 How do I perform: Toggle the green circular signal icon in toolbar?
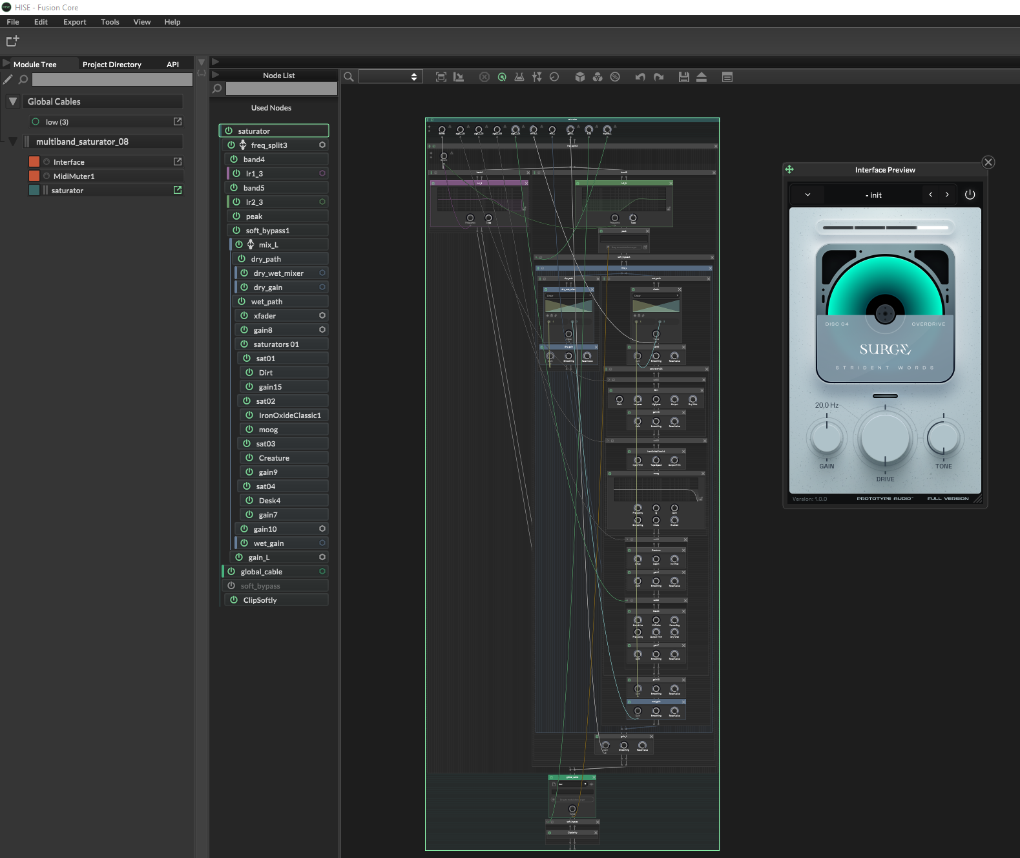502,77
